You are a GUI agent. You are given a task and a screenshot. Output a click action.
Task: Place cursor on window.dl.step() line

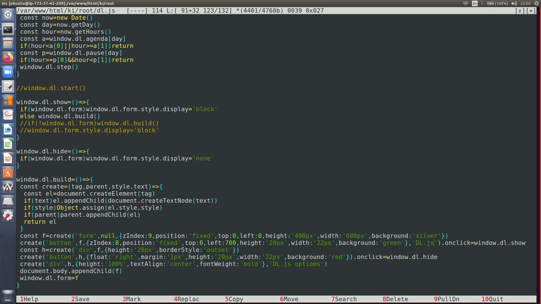pyautogui.click(x=49, y=67)
